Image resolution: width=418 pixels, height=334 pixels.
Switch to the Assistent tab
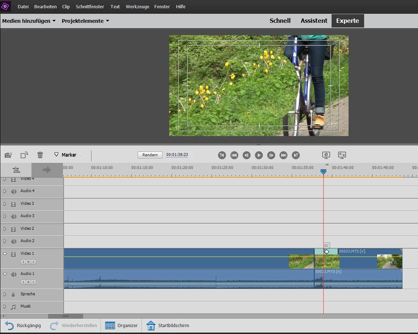coord(314,21)
